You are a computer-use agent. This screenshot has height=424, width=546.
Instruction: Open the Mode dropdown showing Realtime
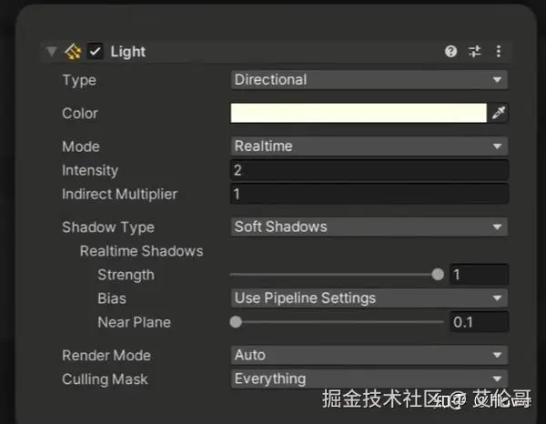point(369,146)
